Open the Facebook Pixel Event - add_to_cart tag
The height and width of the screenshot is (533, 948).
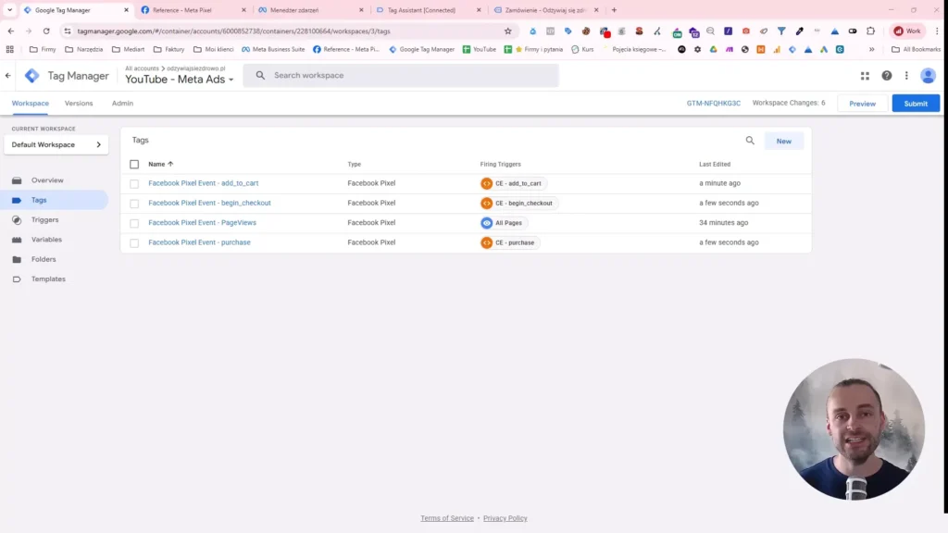[x=203, y=183]
